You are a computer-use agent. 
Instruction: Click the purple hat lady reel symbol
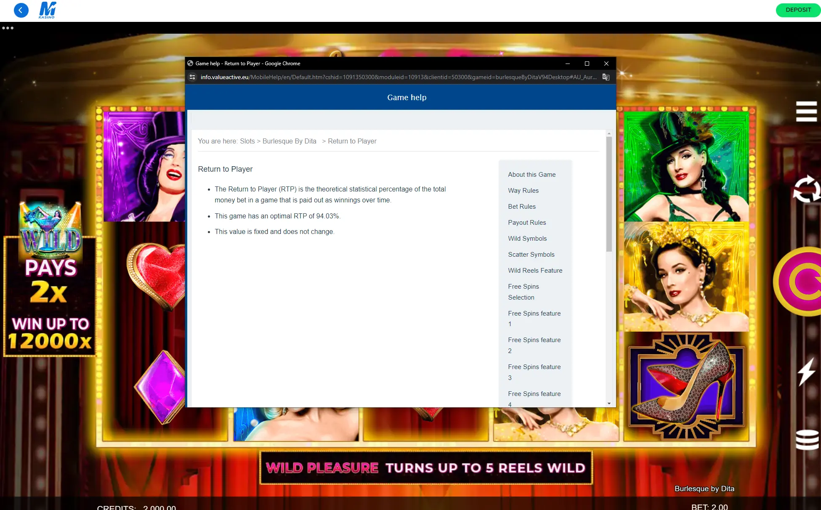pos(144,166)
